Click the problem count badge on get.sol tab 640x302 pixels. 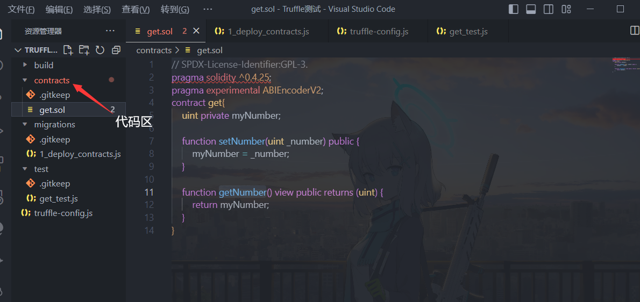click(x=184, y=31)
